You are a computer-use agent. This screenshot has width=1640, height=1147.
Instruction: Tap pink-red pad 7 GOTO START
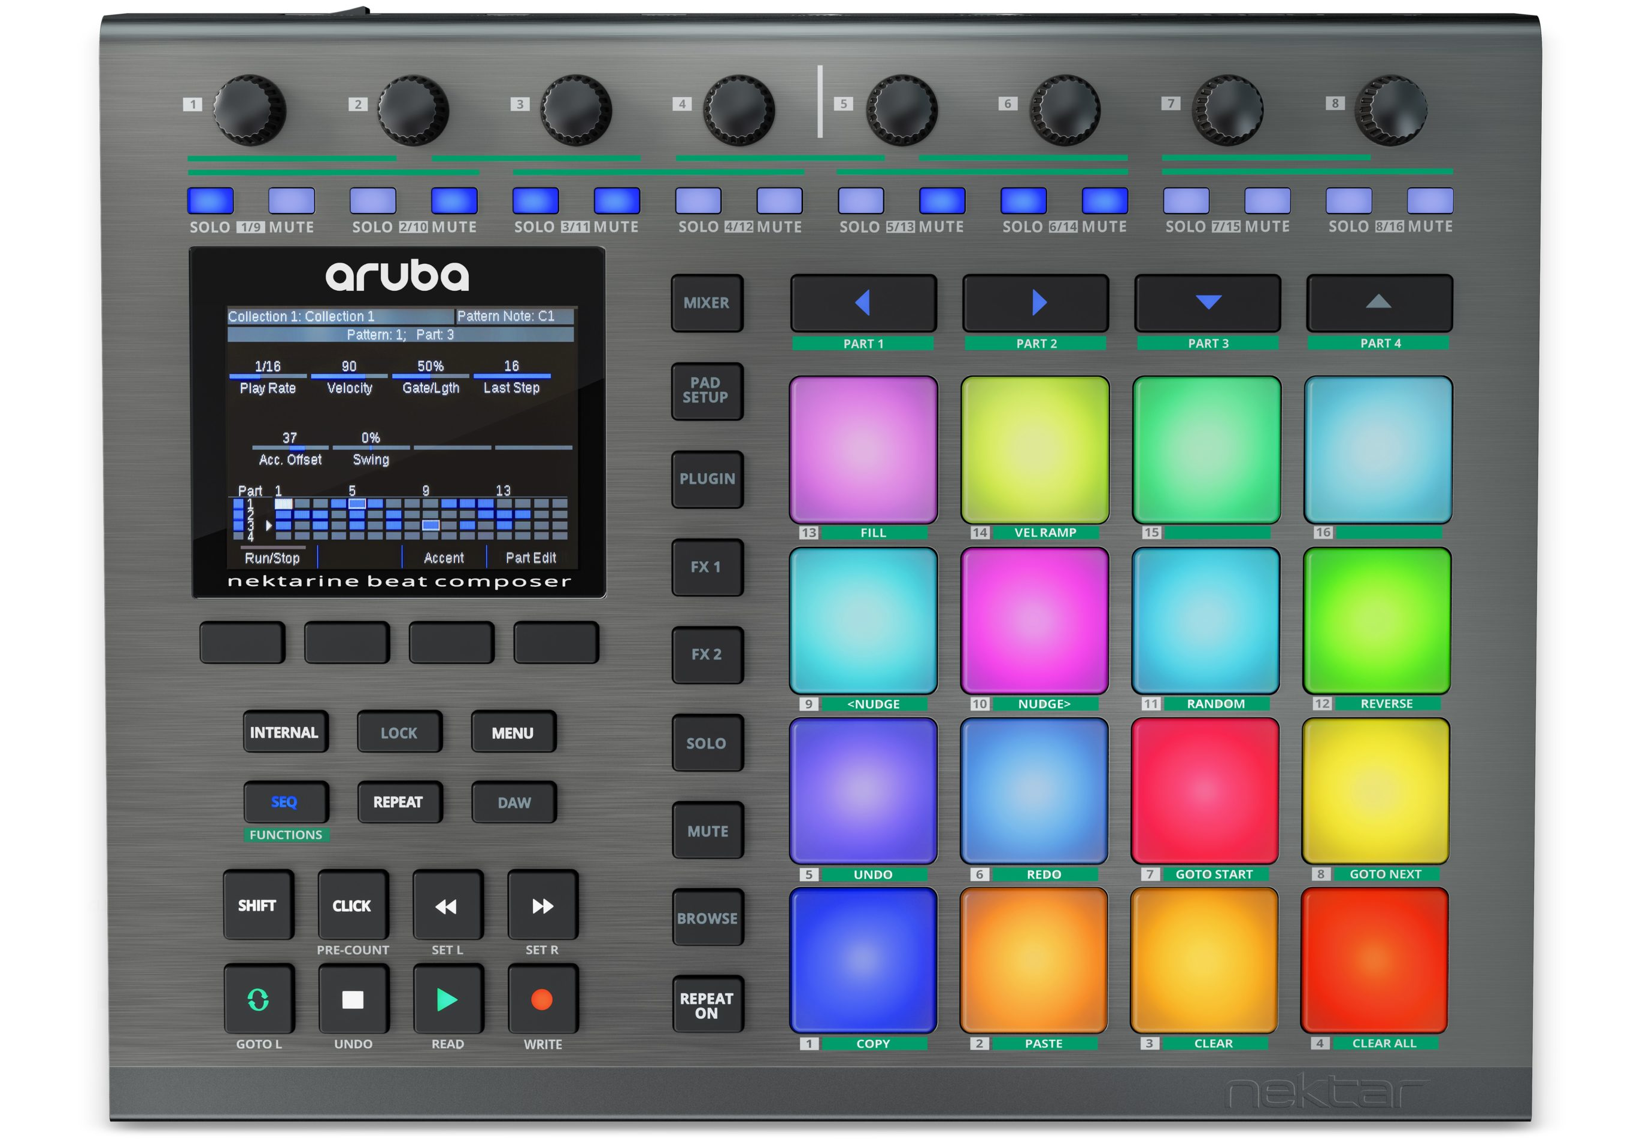pyautogui.click(x=1205, y=791)
